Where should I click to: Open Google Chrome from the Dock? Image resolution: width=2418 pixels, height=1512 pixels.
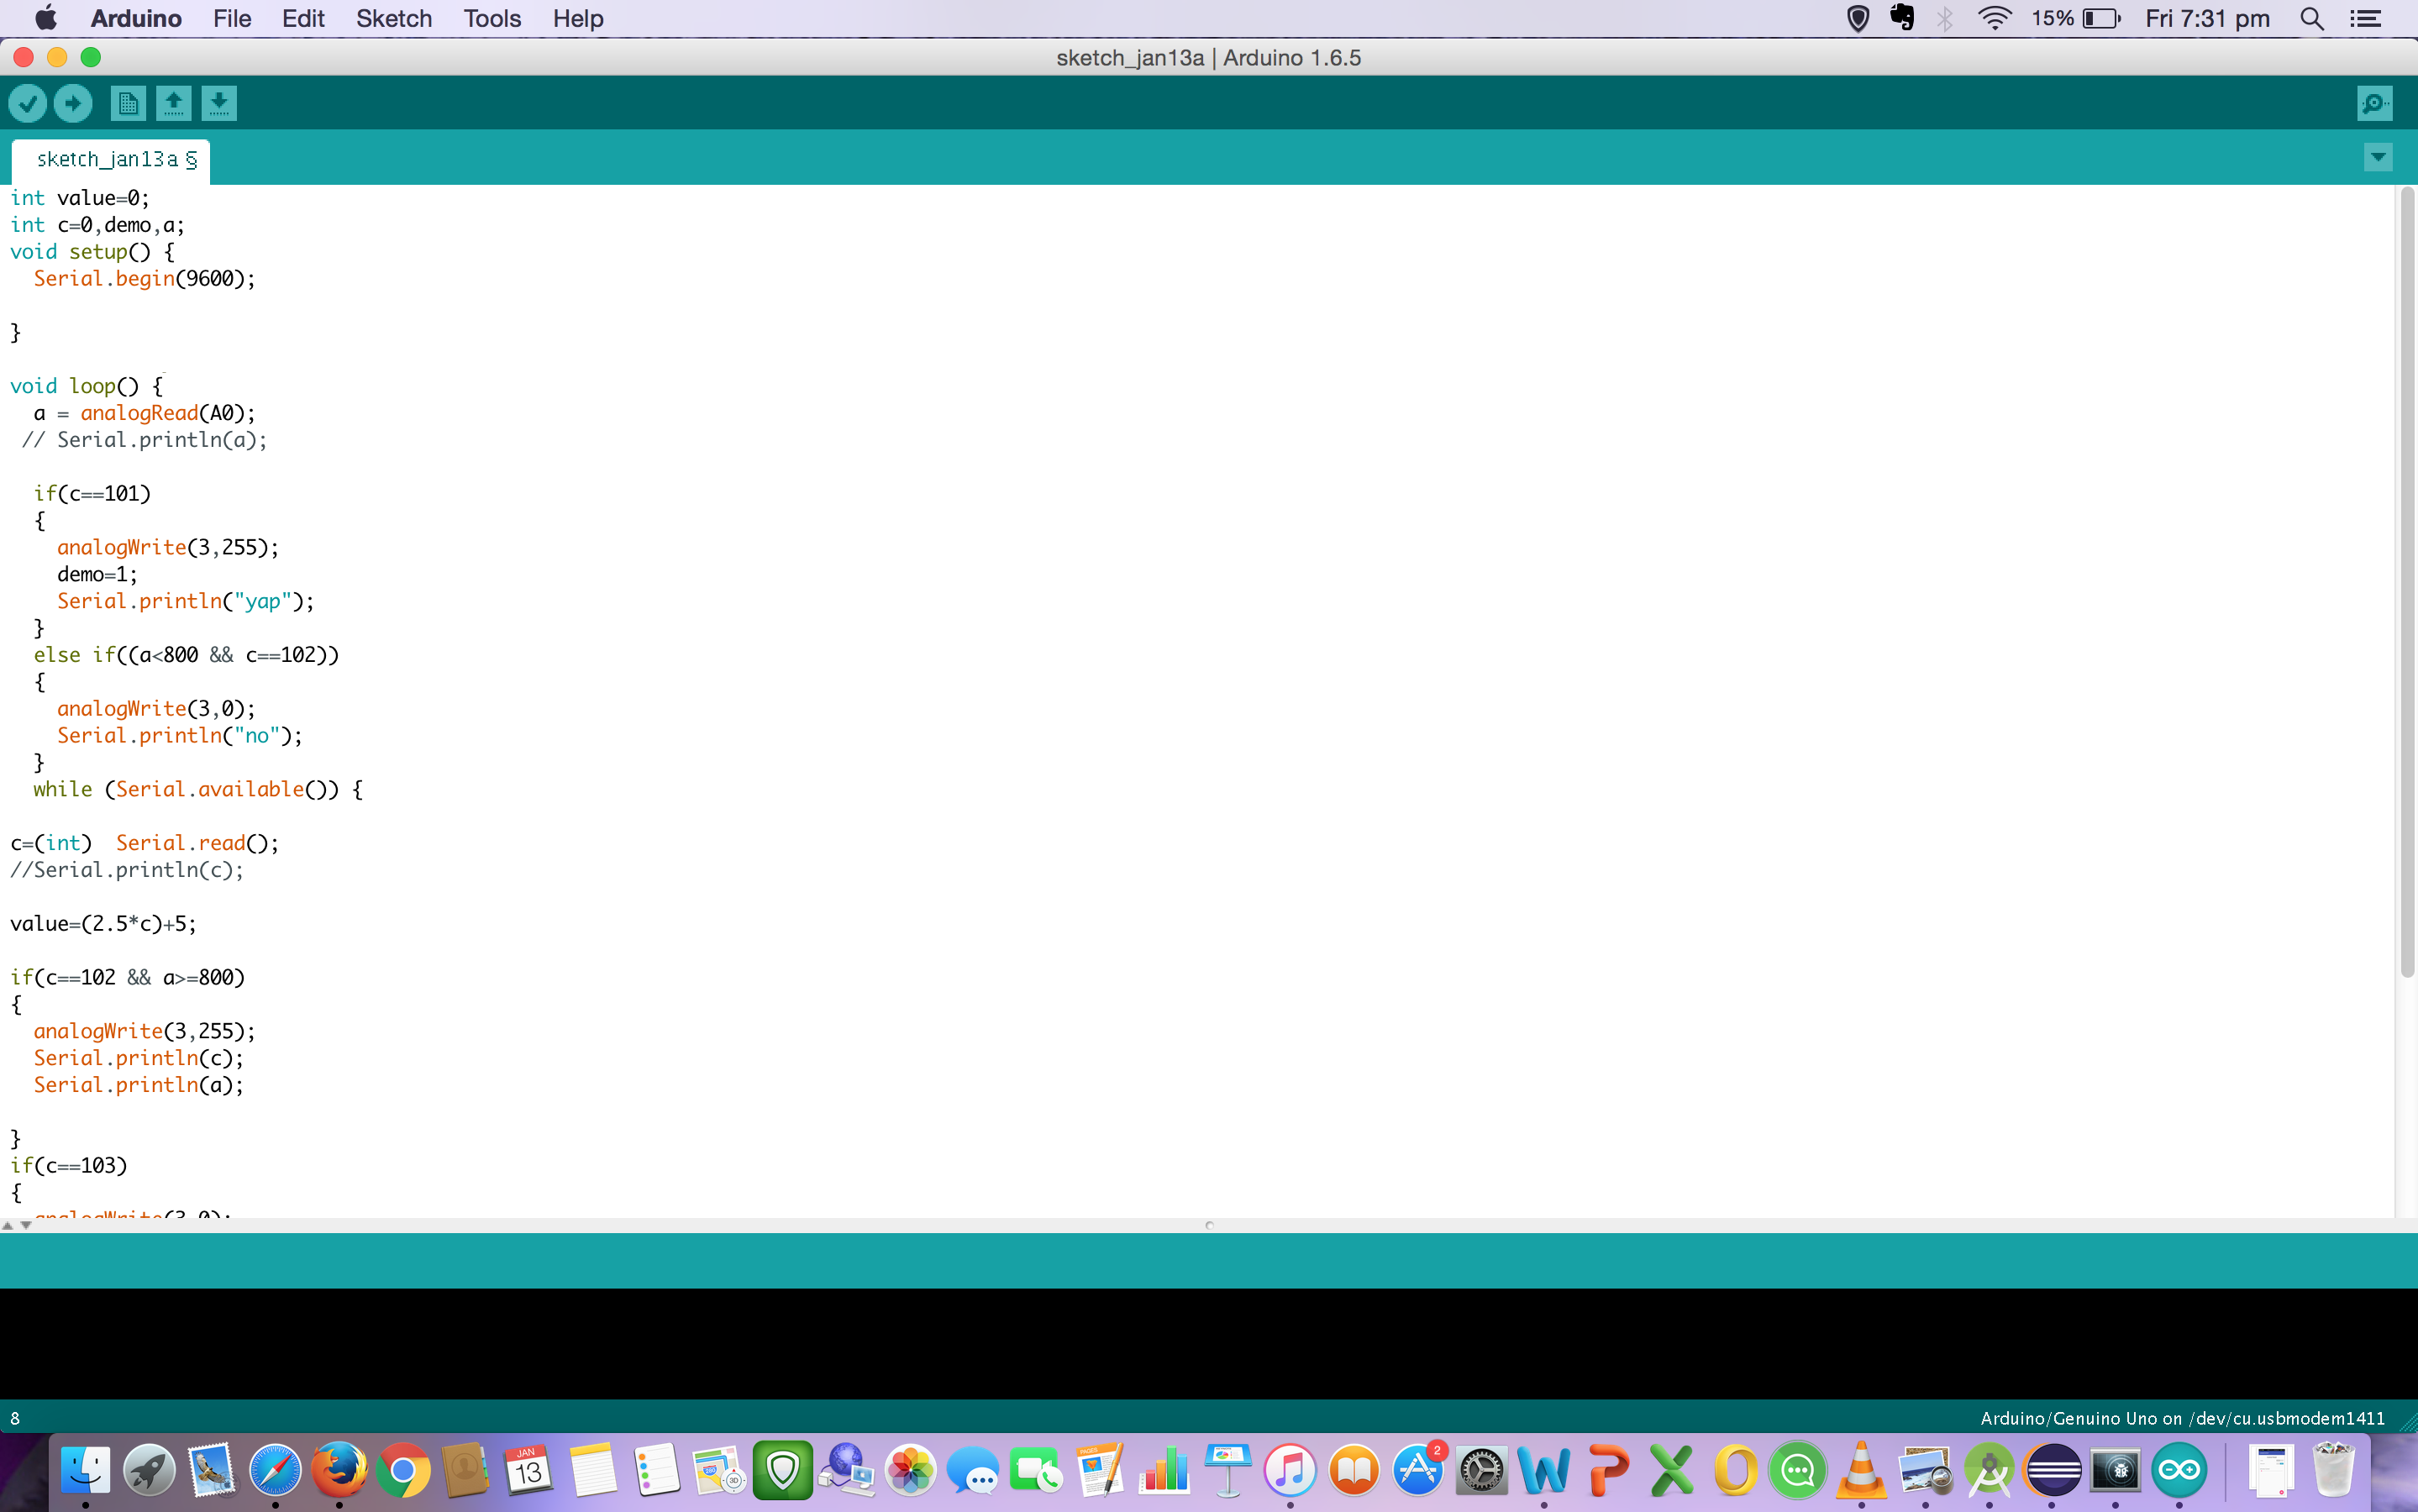point(403,1471)
